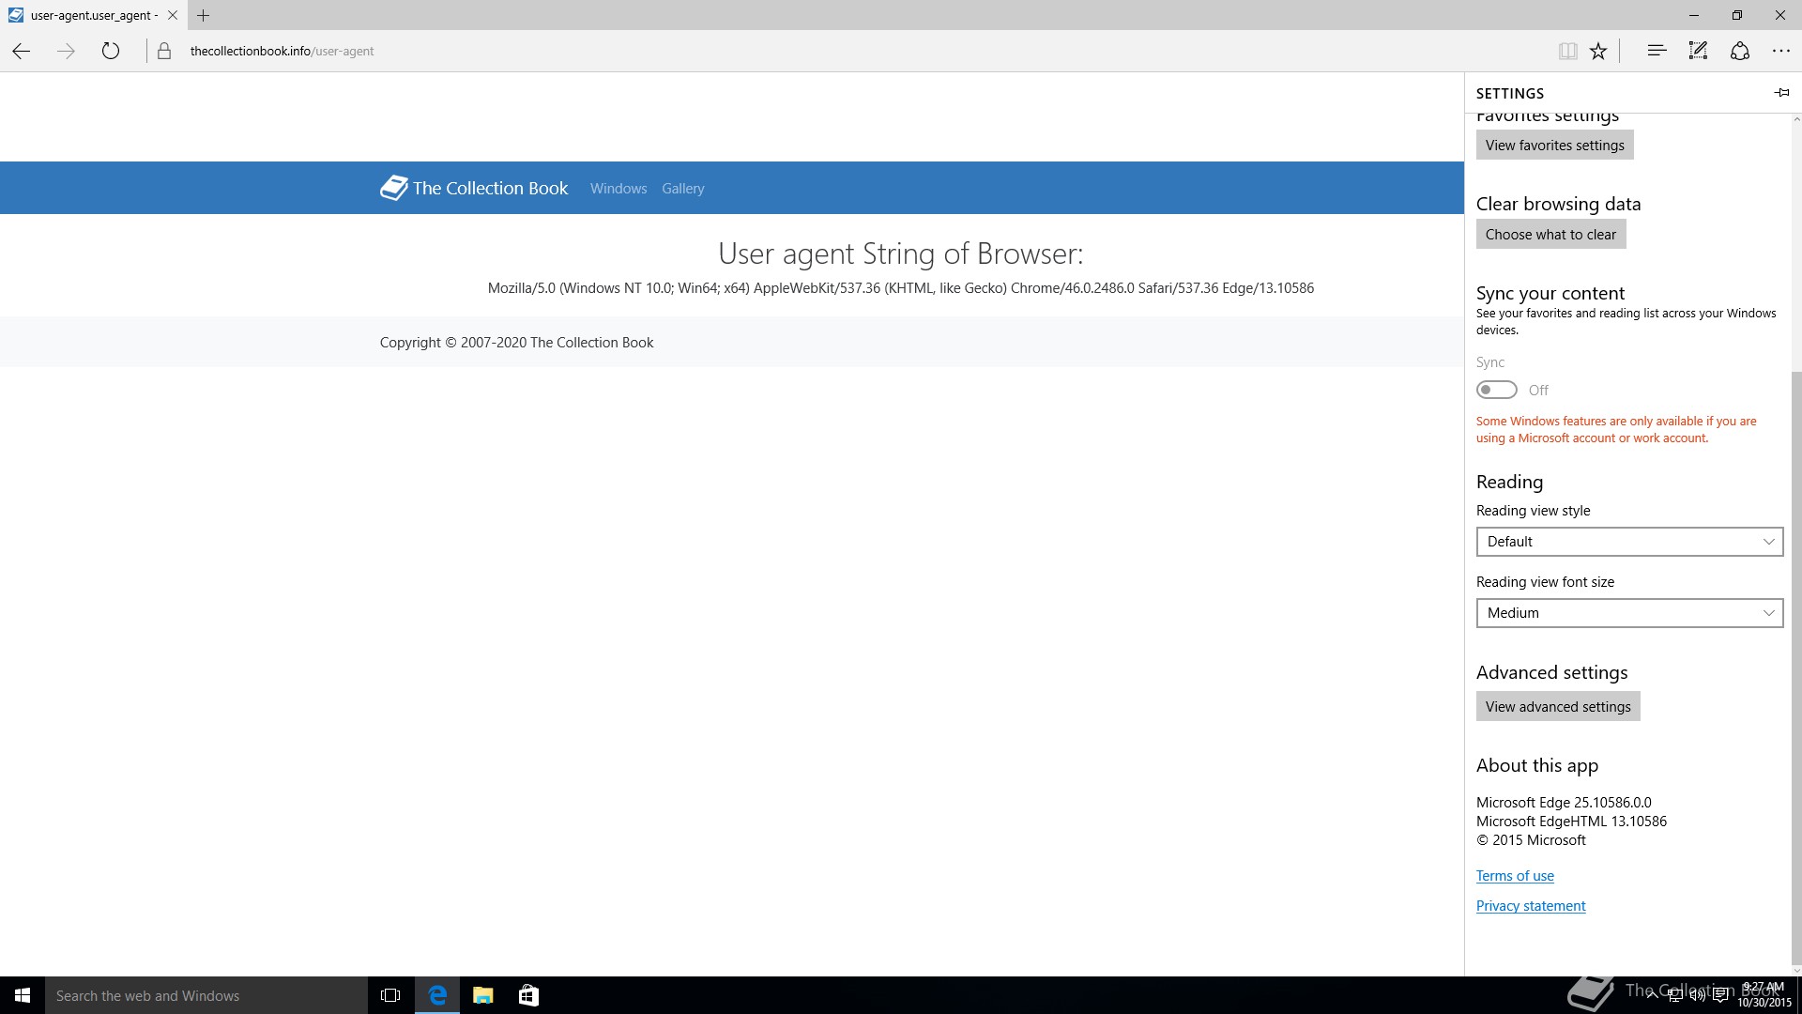This screenshot has height=1014, width=1802.
Task: Click the Copyright 2007-2020 footer text
Action: [x=516, y=343]
